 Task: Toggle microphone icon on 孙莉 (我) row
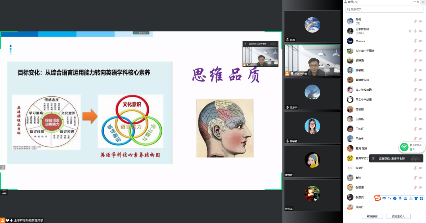point(415,21)
